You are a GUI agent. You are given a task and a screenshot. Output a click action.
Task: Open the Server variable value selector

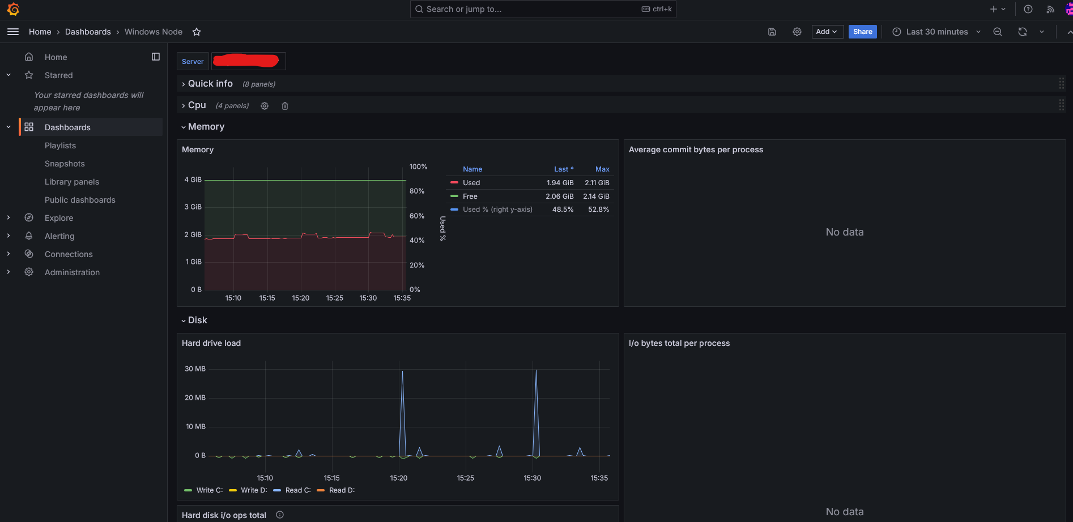click(x=248, y=61)
